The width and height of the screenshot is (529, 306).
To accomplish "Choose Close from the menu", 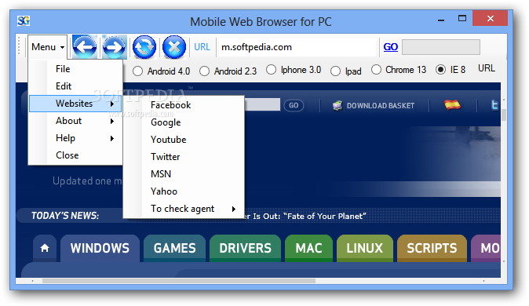I will (75, 155).
